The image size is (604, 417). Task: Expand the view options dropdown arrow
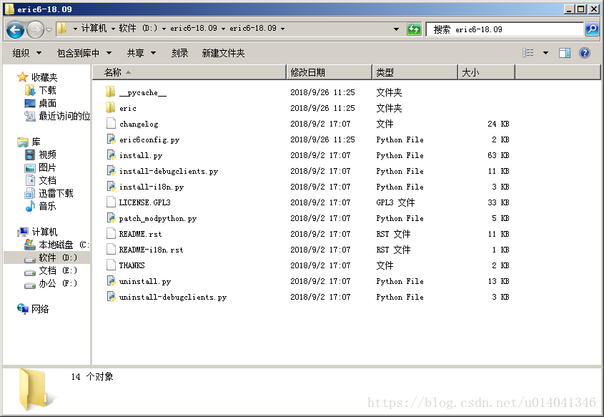pos(545,53)
